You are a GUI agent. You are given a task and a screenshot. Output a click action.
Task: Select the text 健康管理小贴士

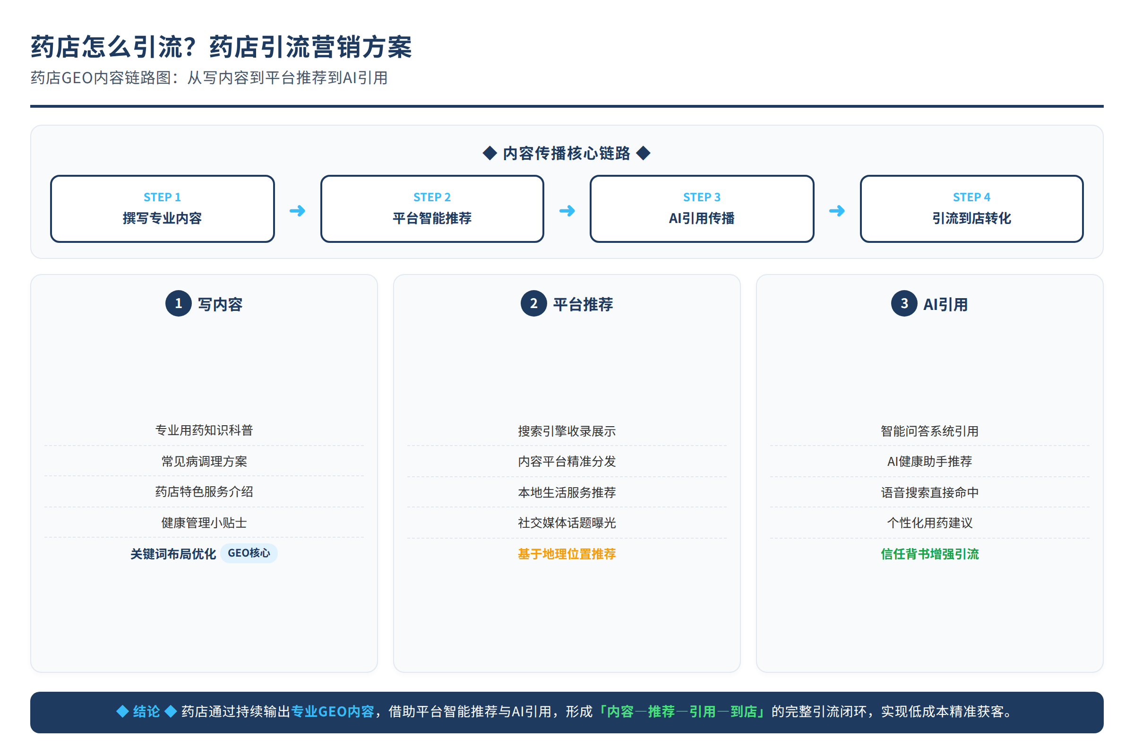pos(204,523)
